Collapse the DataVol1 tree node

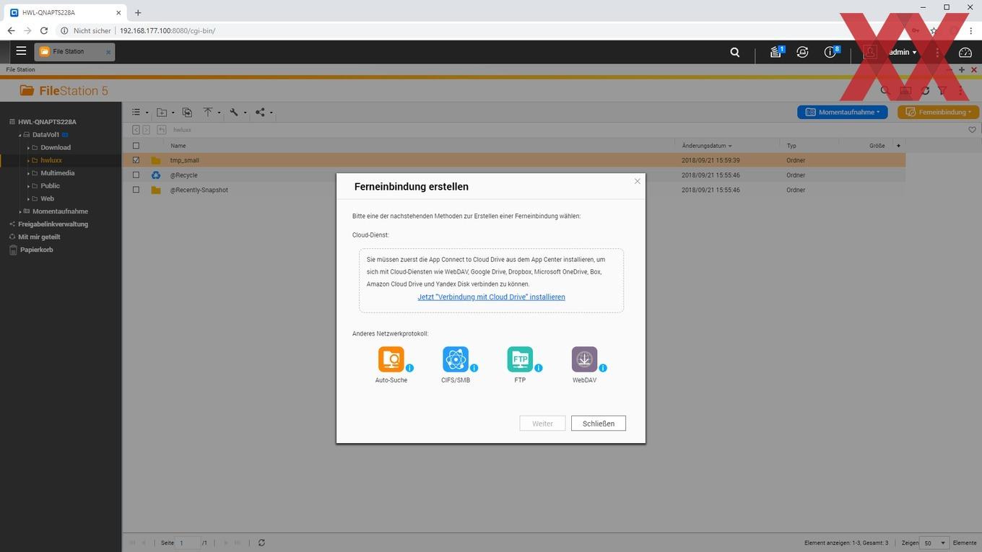point(20,135)
